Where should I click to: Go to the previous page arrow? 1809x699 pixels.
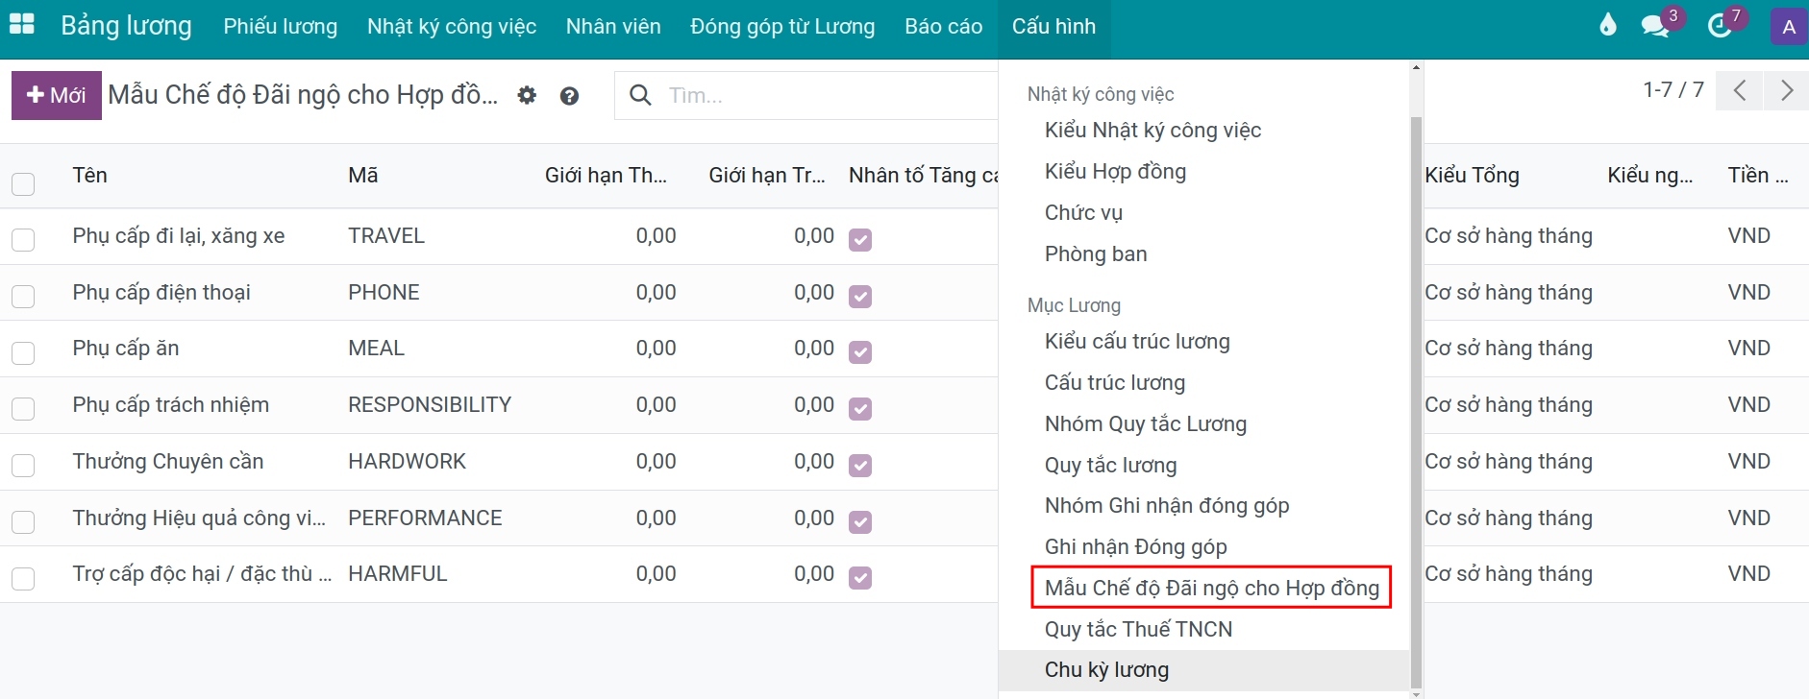(1740, 90)
